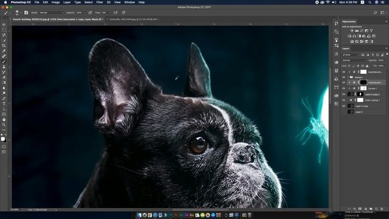Change the screen mode icon
This screenshot has width=389, height=219.
(x=4, y=151)
